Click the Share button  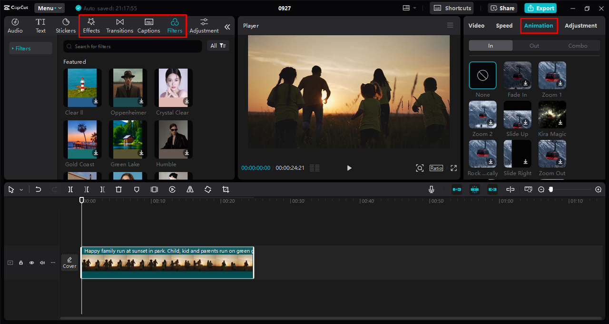click(502, 8)
